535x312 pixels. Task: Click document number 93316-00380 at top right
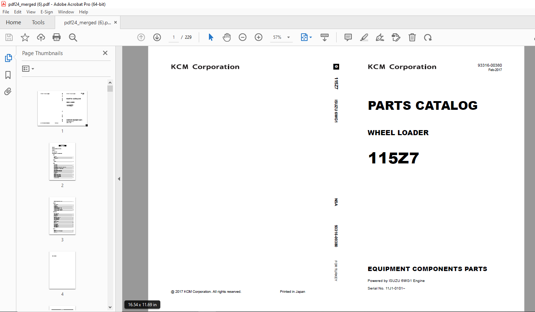(490, 66)
